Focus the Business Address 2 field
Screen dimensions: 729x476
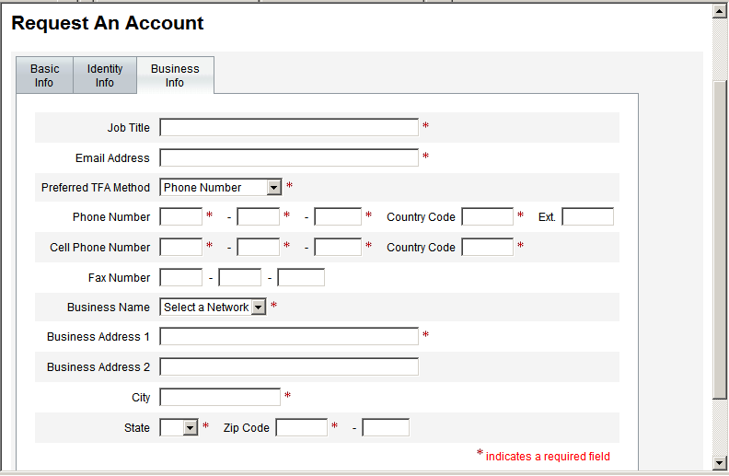click(289, 366)
